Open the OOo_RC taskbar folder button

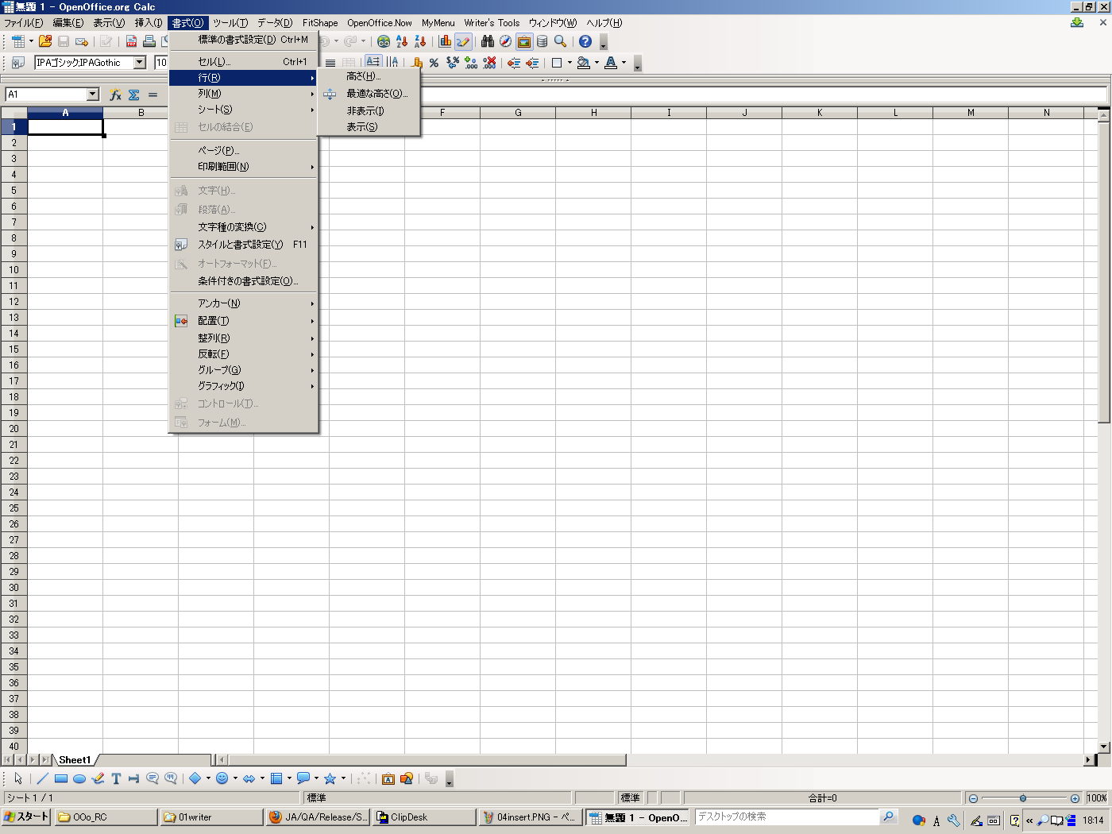(x=105, y=817)
